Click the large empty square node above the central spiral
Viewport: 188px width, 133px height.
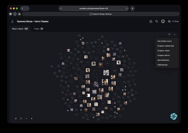pos(97,74)
